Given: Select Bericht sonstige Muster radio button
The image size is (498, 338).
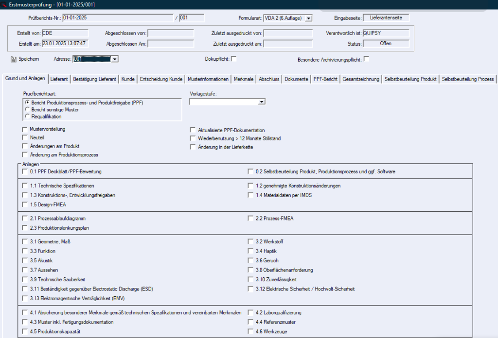Looking at the screenshot, I should point(27,109).
